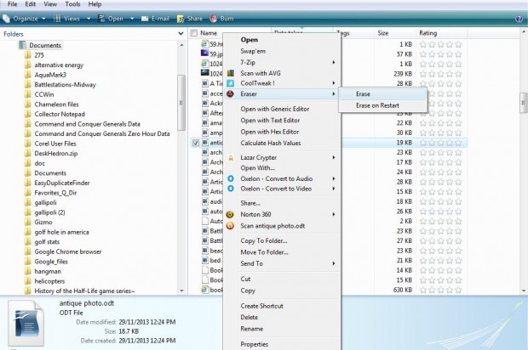Click the Gizmo folder icon

click(x=28, y=222)
